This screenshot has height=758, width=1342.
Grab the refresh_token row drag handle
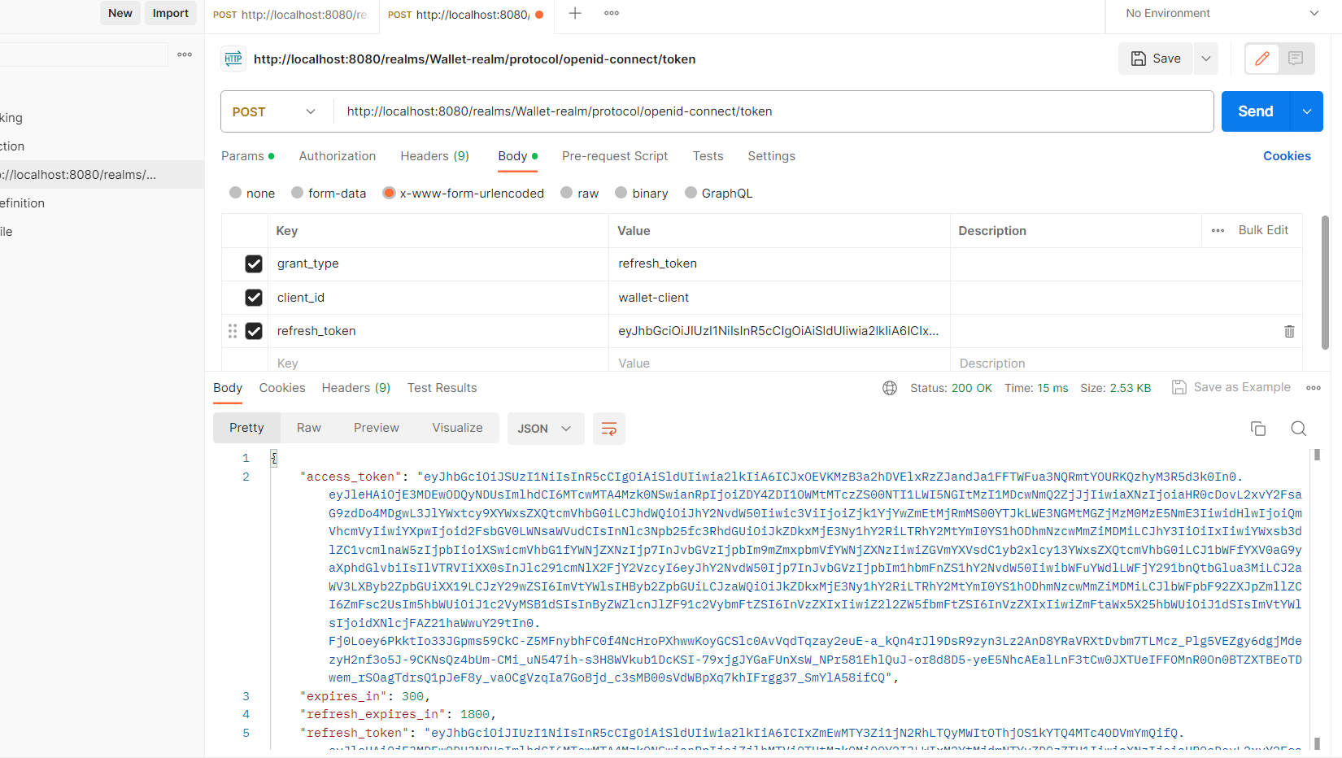pos(233,331)
